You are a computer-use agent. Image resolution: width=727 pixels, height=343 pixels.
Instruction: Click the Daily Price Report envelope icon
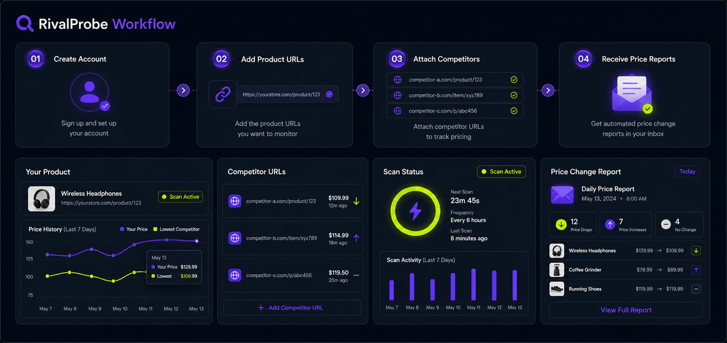[562, 194]
